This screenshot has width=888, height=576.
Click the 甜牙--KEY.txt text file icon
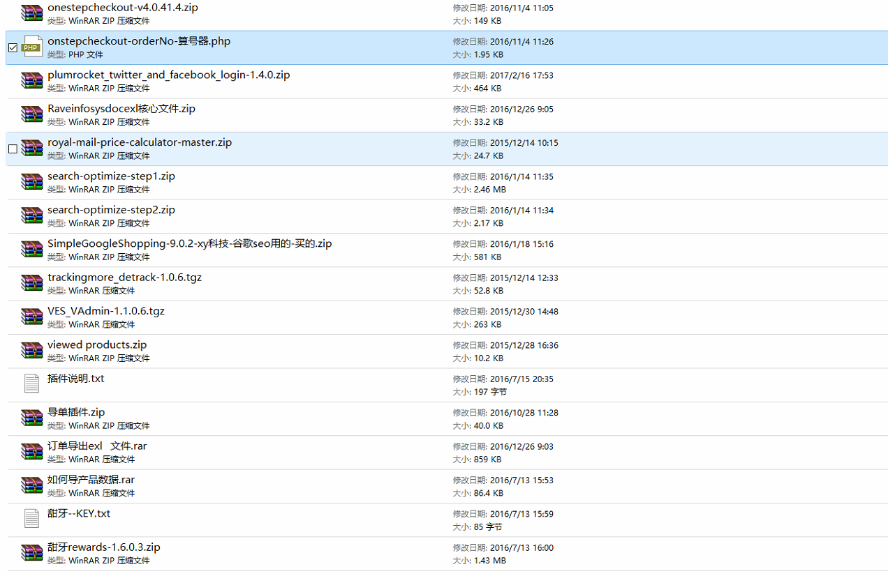point(32,520)
